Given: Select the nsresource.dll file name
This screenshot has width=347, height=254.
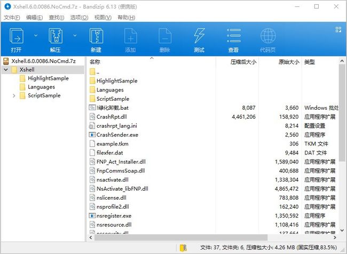Looking at the screenshot, I should coord(114,225).
